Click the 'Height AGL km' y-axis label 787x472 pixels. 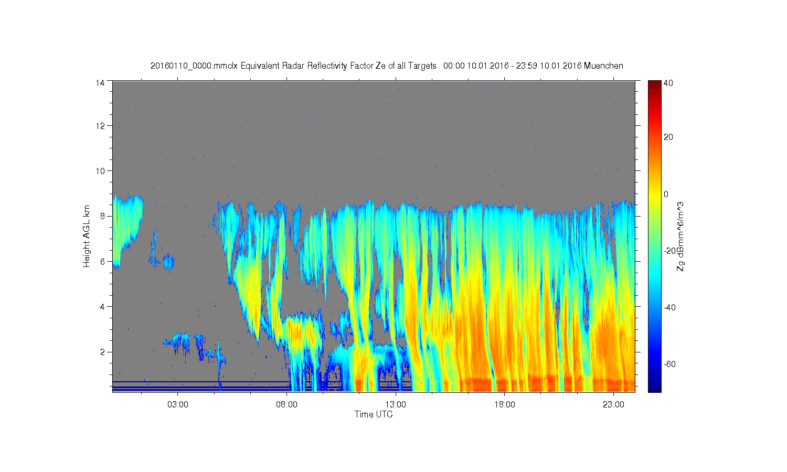click(x=87, y=236)
